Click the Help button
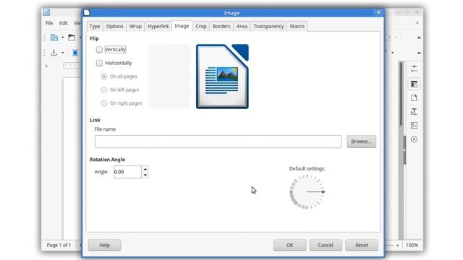Image resolution: width=463 pixels, height=260 pixels. click(x=104, y=245)
